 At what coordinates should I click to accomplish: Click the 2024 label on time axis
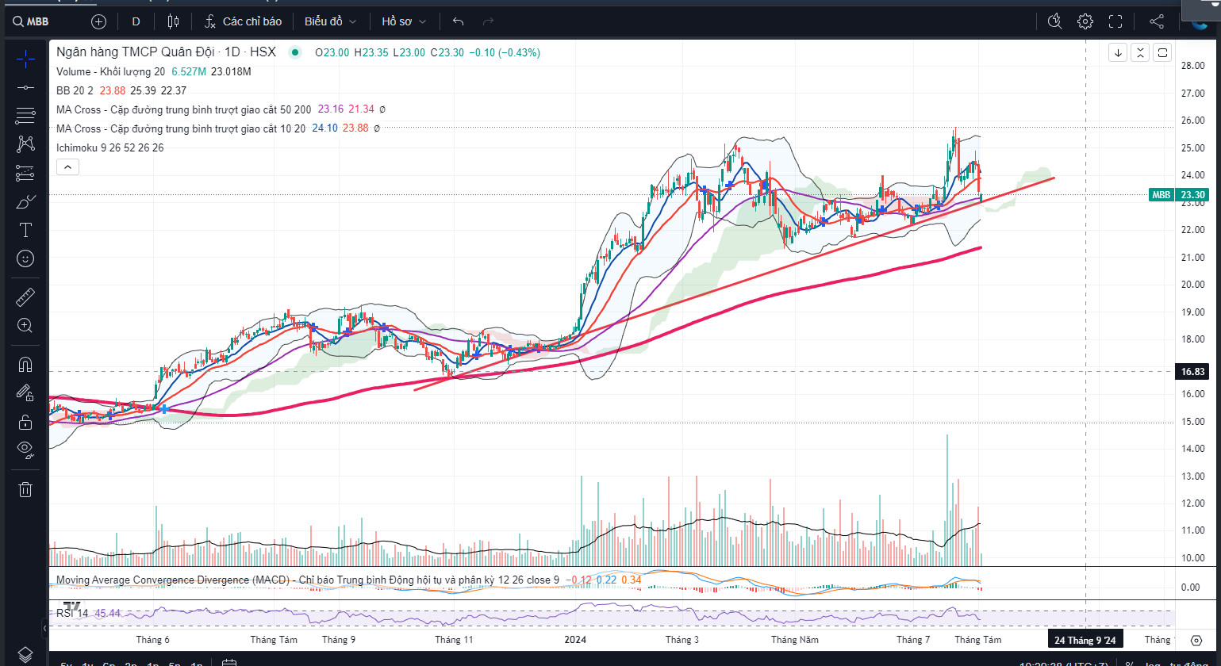(x=575, y=640)
